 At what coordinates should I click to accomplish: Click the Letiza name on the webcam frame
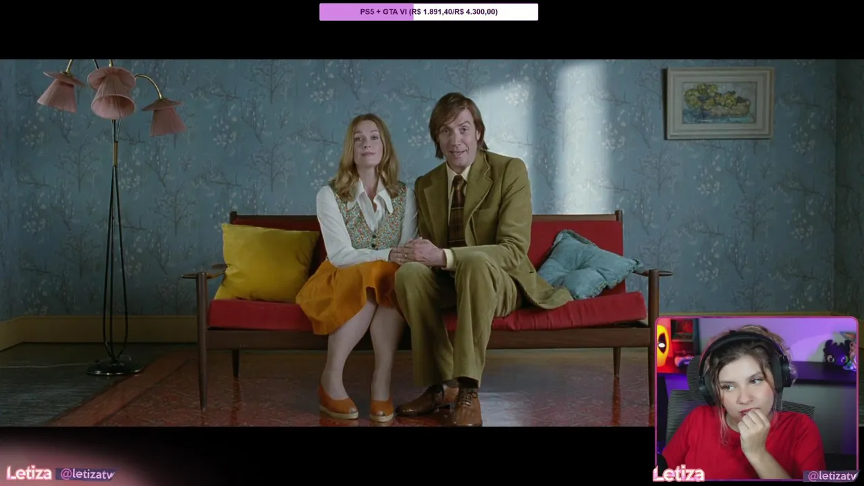(x=678, y=475)
